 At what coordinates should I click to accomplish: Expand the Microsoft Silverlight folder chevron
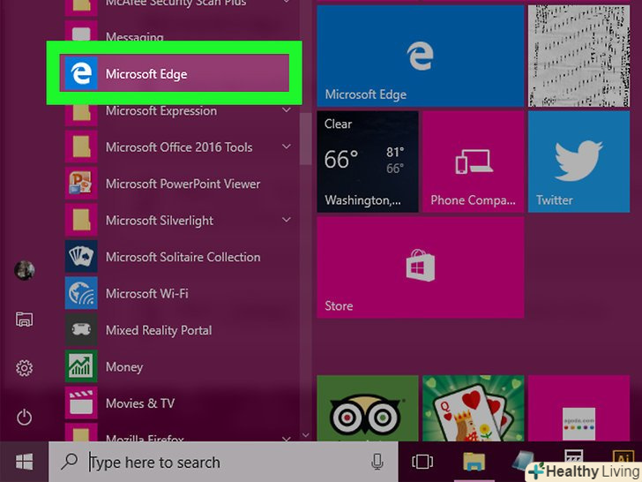[287, 220]
